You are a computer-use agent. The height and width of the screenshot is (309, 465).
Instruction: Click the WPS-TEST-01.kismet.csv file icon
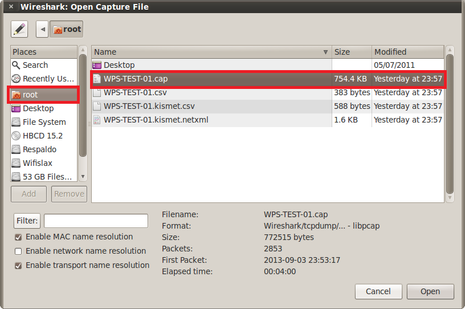(97, 106)
